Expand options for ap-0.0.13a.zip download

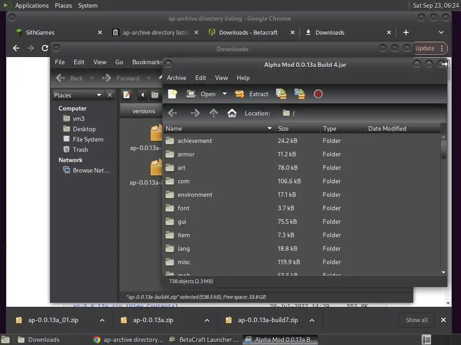point(207,320)
